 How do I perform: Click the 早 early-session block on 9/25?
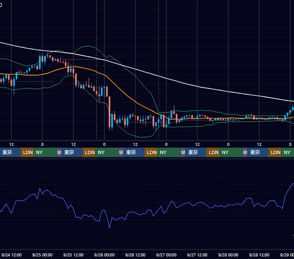59,152
